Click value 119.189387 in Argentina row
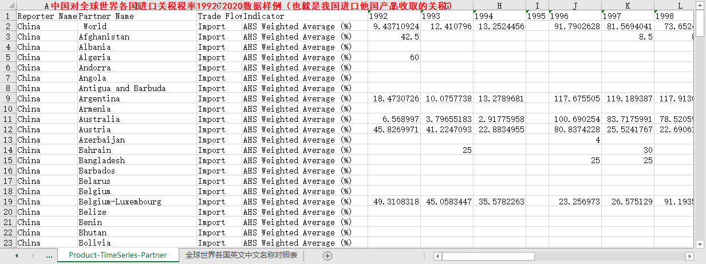The image size is (706, 264). [628, 98]
